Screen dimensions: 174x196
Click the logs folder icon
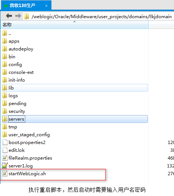(x=4, y=95)
